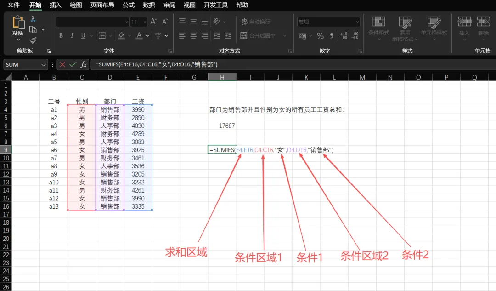This screenshot has height=291, width=496.
Task: Click the text orientation icon
Action: coord(217,21)
